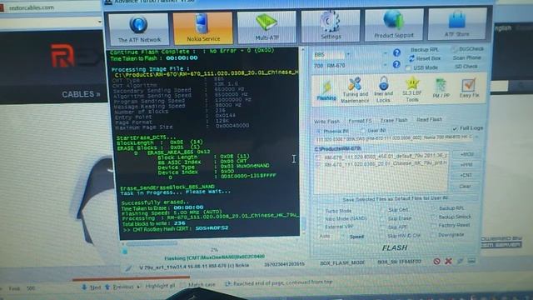The width and height of the screenshot is (533, 300).
Task: Click the Reset Box refresh icon
Action: click(411, 58)
